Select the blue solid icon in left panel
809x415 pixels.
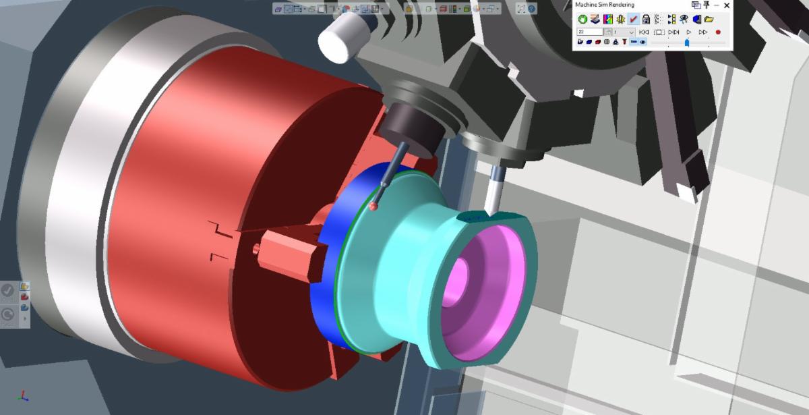pos(25,308)
